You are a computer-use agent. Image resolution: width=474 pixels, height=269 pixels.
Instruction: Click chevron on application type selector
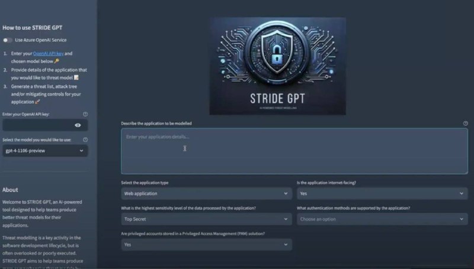(x=286, y=193)
